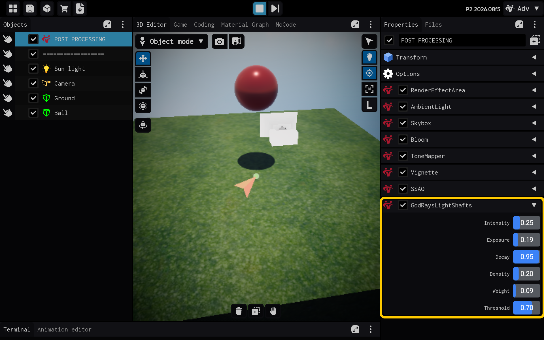Switch to the Coding tab
Screen dimensions: 544x340
click(x=204, y=25)
